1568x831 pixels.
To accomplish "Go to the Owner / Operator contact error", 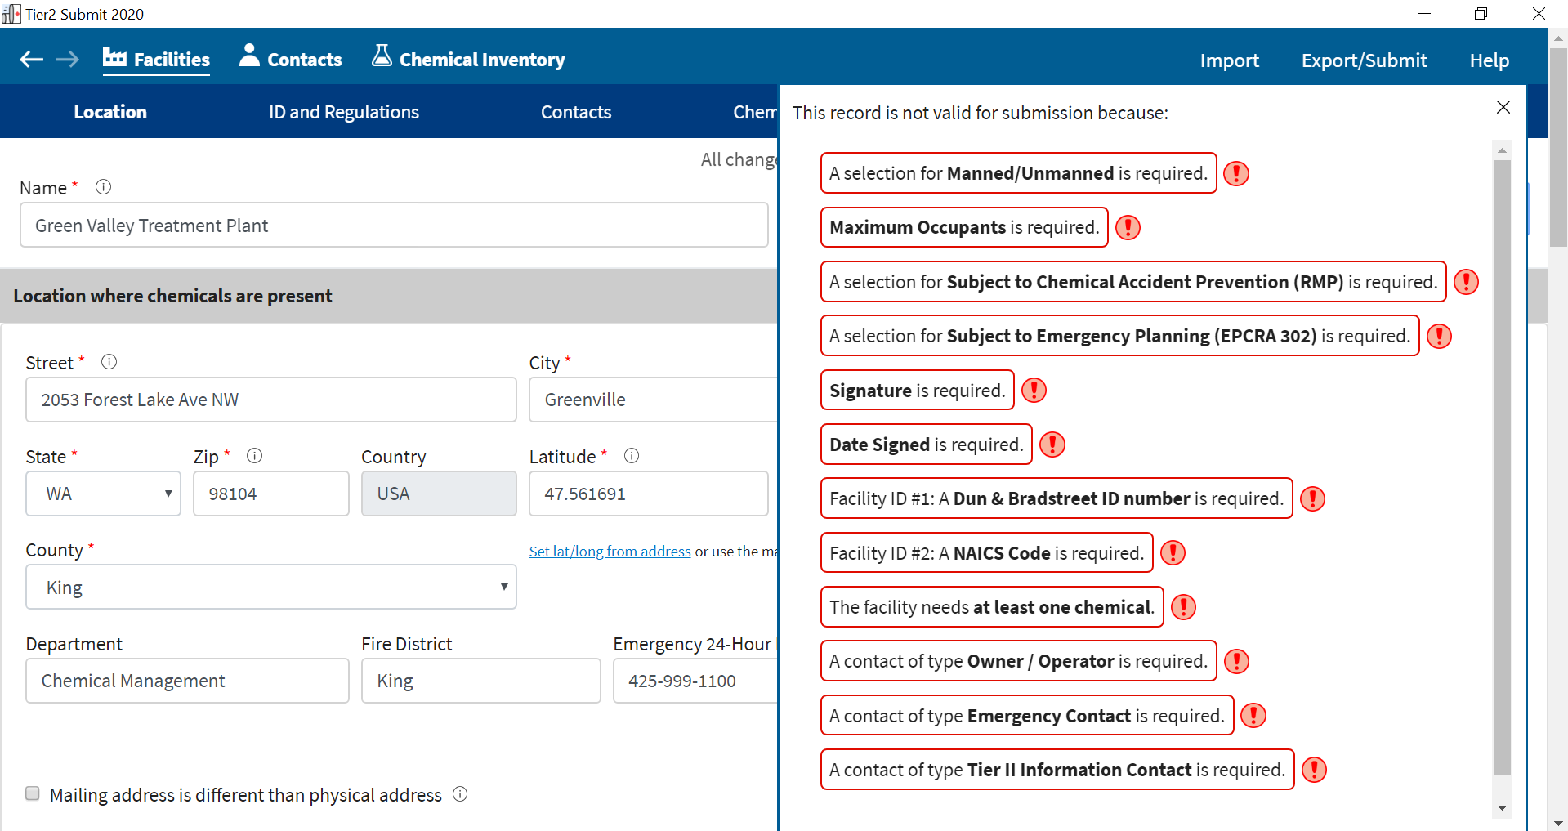I will 1019,661.
